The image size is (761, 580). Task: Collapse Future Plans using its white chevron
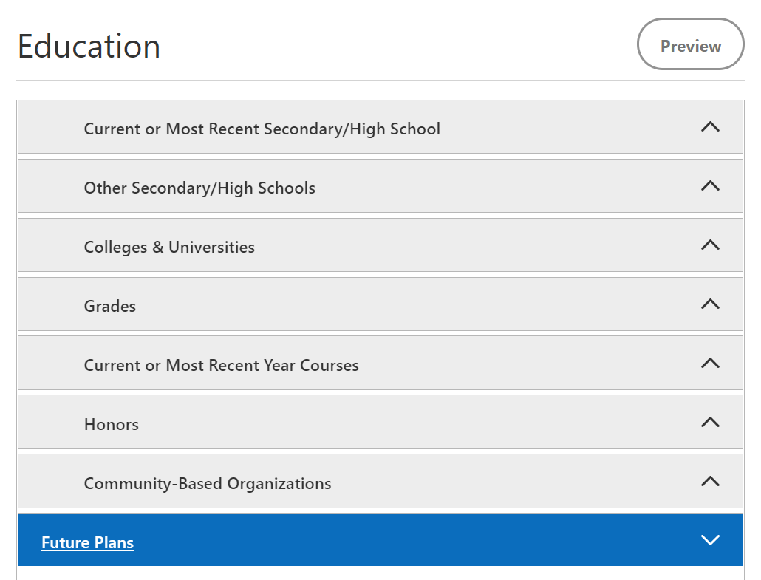pyautogui.click(x=710, y=541)
